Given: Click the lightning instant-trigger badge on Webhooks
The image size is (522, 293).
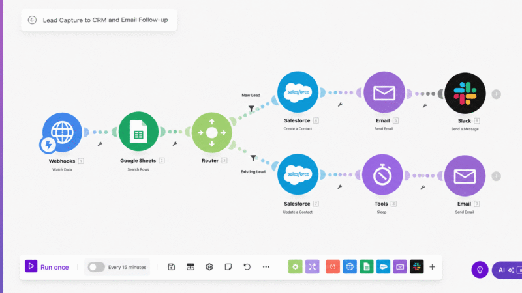Looking at the screenshot, I should [x=48, y=145].
